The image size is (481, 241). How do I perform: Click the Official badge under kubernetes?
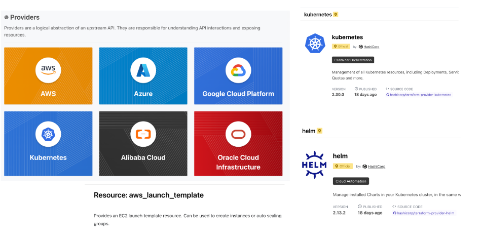(341, 47)
